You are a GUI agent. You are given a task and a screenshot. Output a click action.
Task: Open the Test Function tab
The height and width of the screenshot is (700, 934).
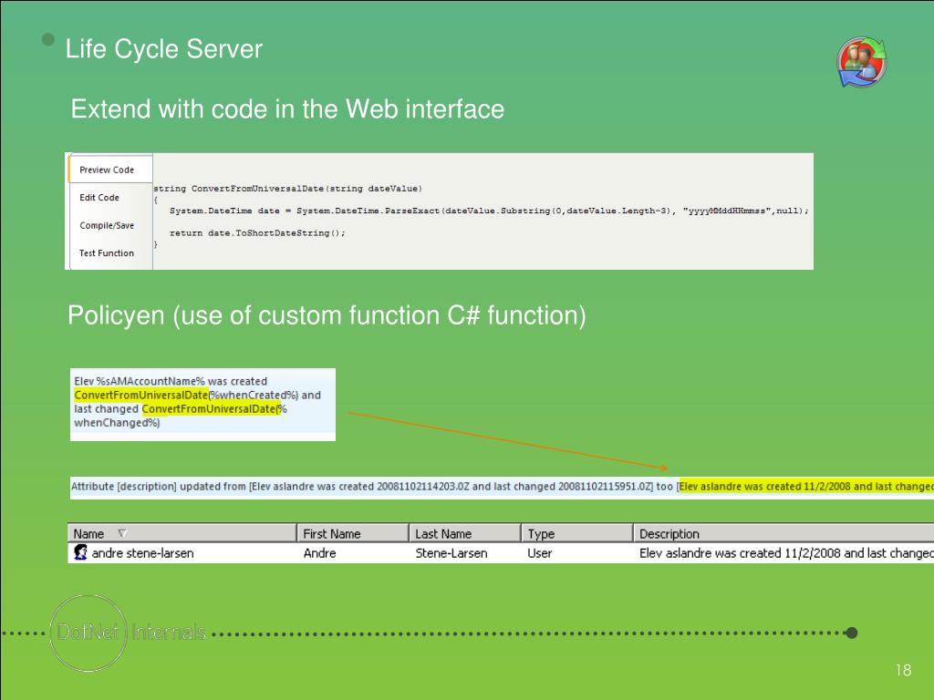pyautogui.click(x=107, y=253)
